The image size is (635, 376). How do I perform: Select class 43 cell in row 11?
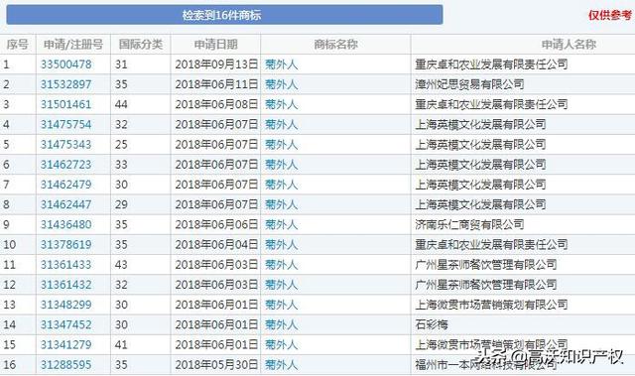click(x=121, y=265)
